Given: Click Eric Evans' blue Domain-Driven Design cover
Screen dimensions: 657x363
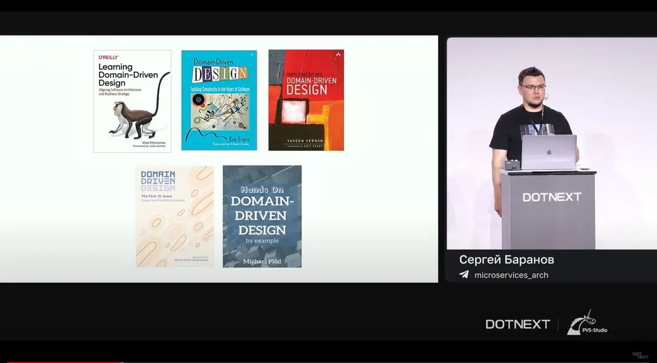Looking at the screenshot, I should (219, 100).
